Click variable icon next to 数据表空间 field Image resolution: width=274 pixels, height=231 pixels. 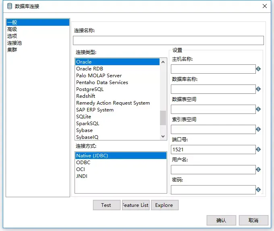[258, 109]
